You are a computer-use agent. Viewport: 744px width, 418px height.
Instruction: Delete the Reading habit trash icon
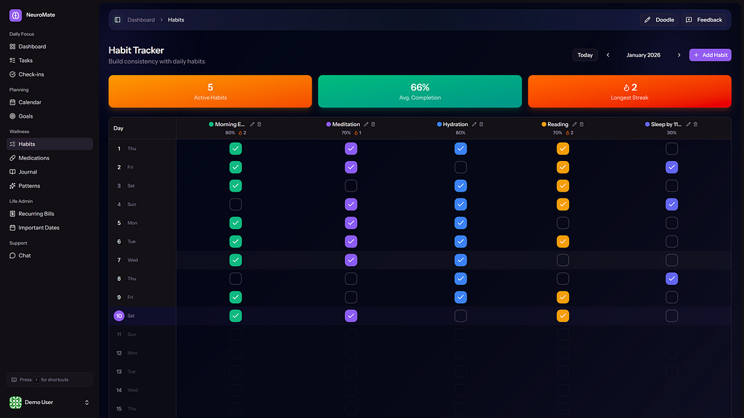tap(582, 124)
